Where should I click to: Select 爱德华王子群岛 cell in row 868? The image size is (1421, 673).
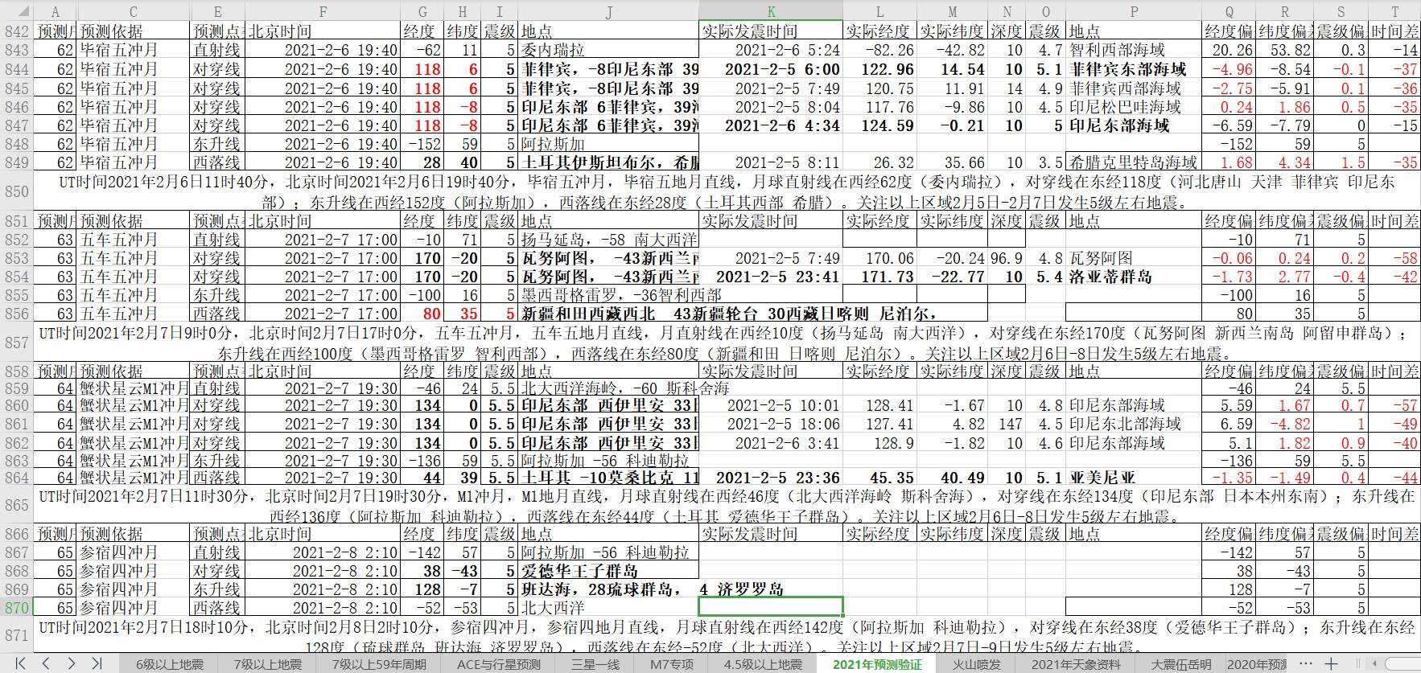point(609,571)
